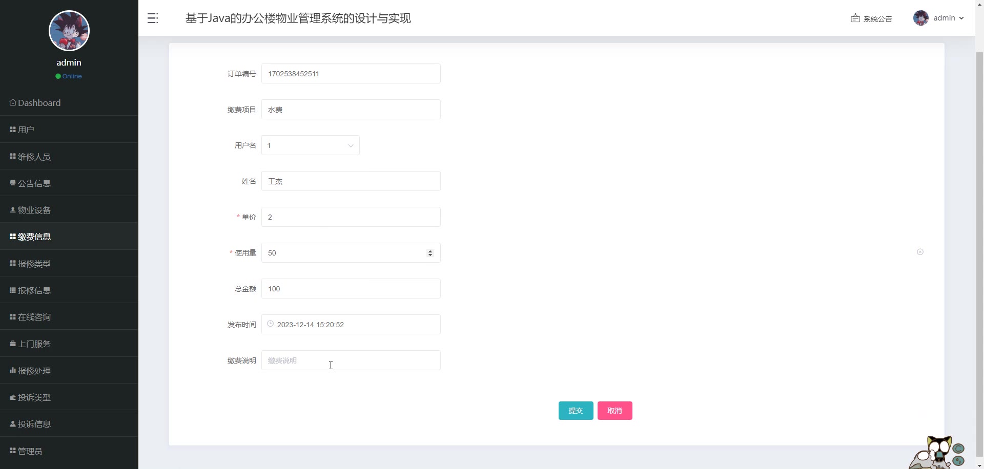
Task: Open the 用户 menu item
Action: pos(69,130)
